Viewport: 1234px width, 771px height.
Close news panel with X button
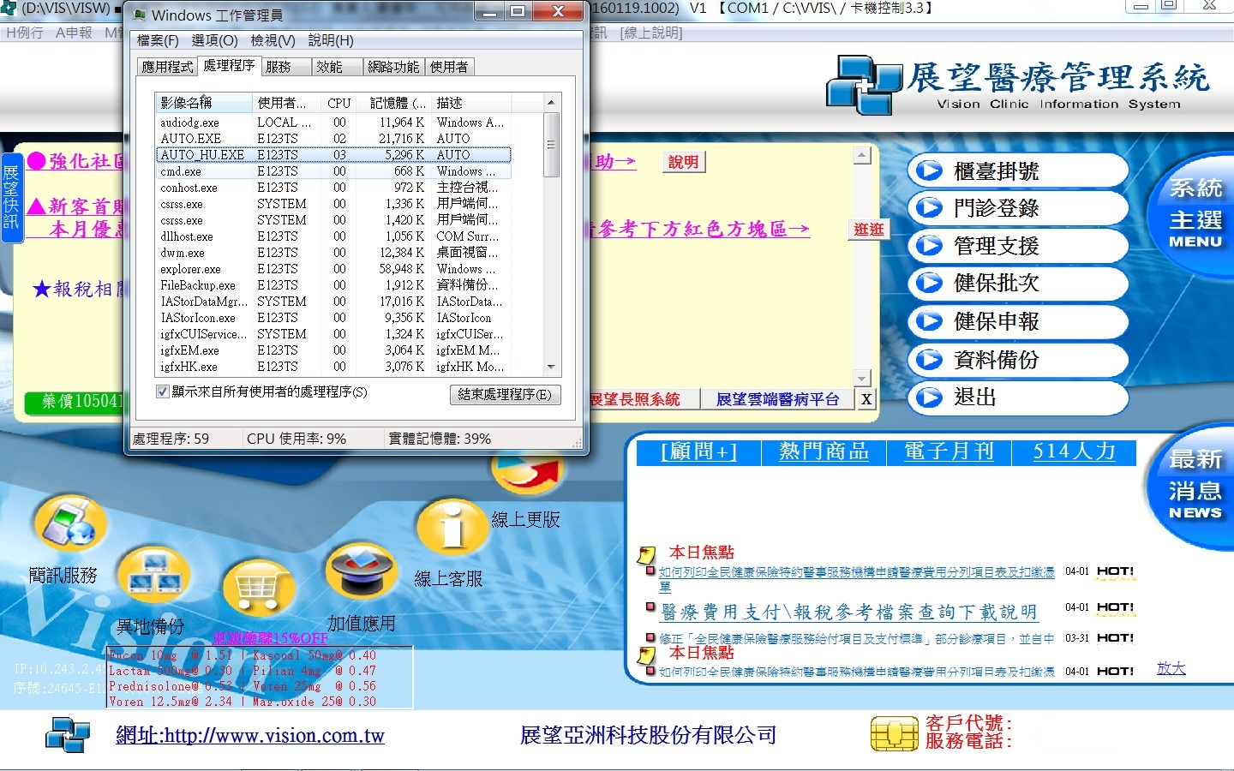tap(866, 399)
